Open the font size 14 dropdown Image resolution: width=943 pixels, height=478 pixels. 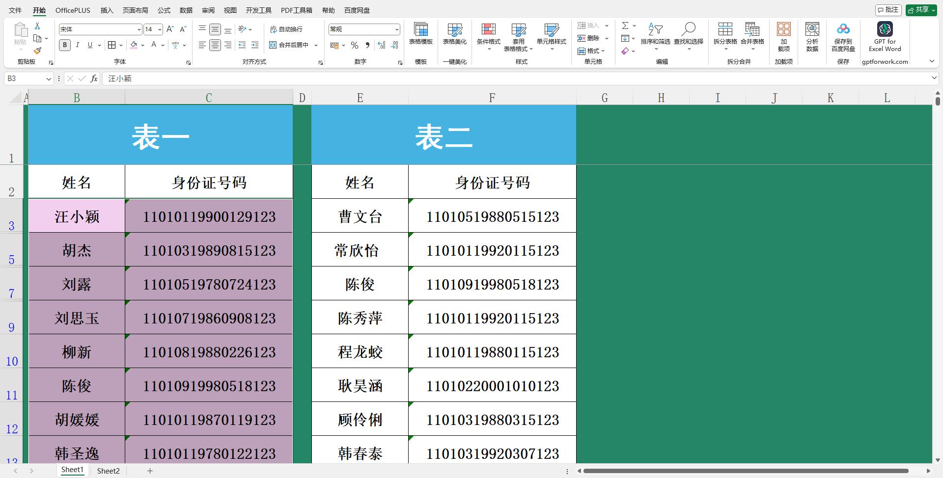coord(160,29)
